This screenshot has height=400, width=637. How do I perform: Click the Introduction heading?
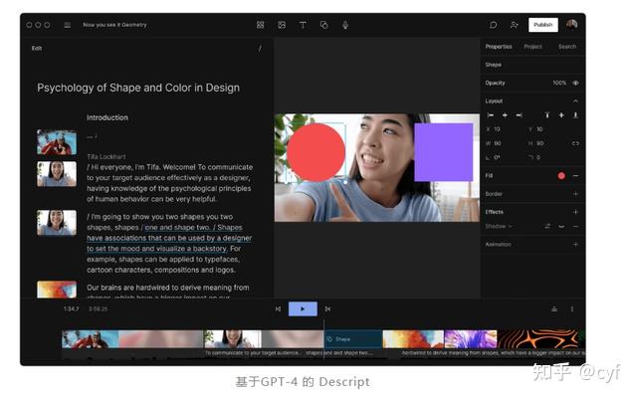point(107,117)
